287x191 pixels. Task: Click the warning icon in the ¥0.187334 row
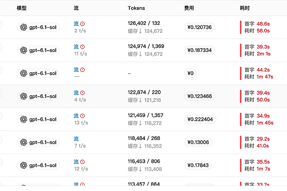82,47
